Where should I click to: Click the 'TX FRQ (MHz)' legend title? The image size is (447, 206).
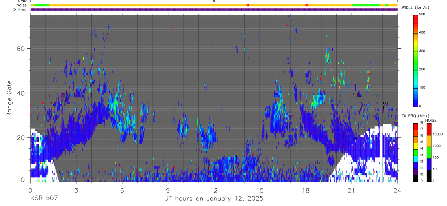(415, 116)
